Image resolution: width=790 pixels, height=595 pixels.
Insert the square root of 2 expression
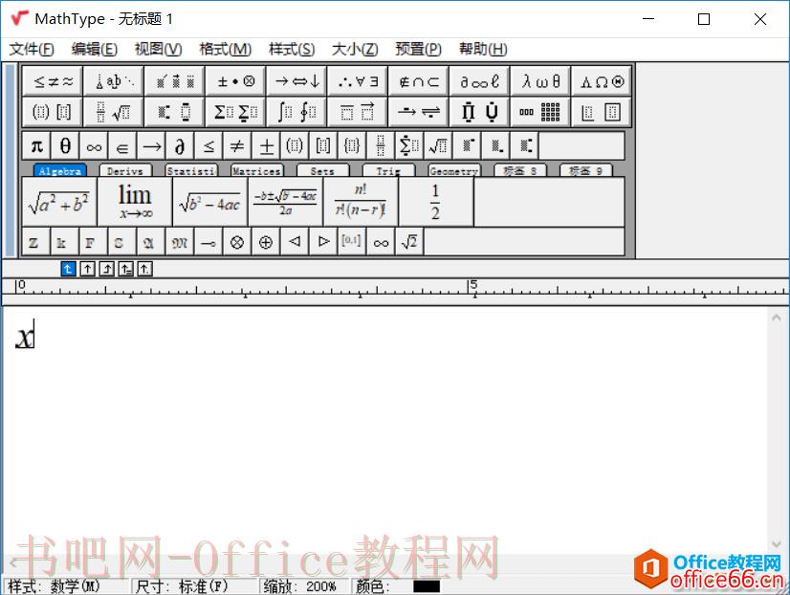409,242
